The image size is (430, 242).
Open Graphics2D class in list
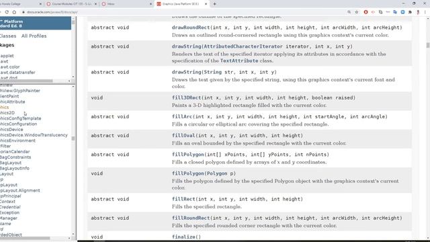click(7, 113)
